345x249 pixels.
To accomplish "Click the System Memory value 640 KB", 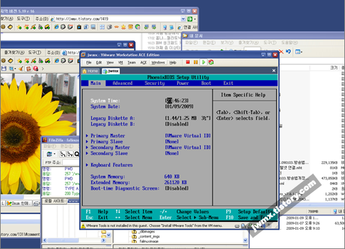I will 172,177.
